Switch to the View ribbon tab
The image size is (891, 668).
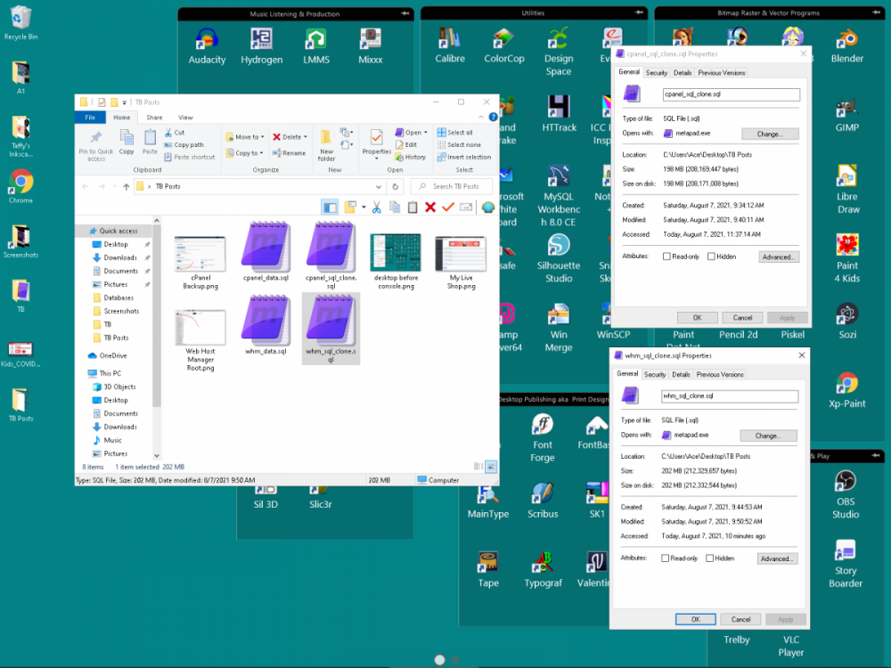tap(185, 118)
